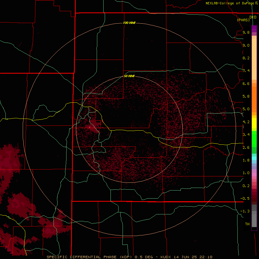This screenshot has height=259, width=259.
Task: Click the -0.5 scale value
Action: [245, 199]
